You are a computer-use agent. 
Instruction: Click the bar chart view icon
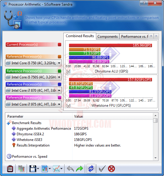[x=45, y=169]
